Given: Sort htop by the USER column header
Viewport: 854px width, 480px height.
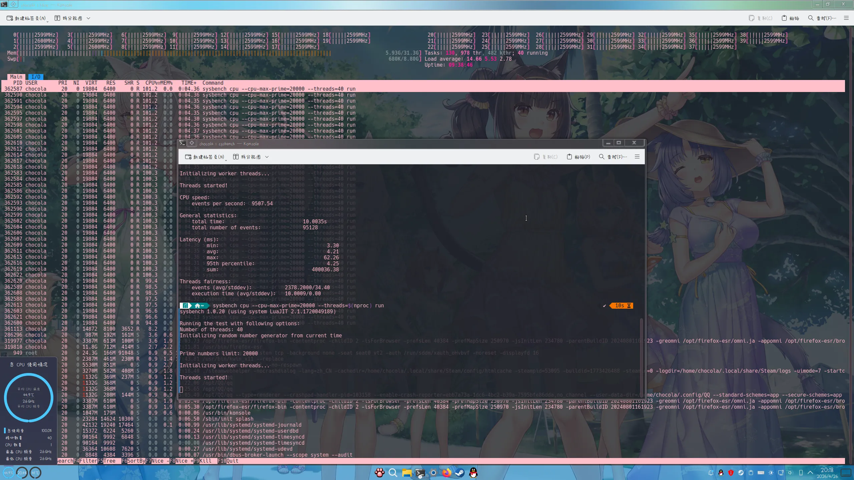Looking at the screenshot, I should 31,83.
